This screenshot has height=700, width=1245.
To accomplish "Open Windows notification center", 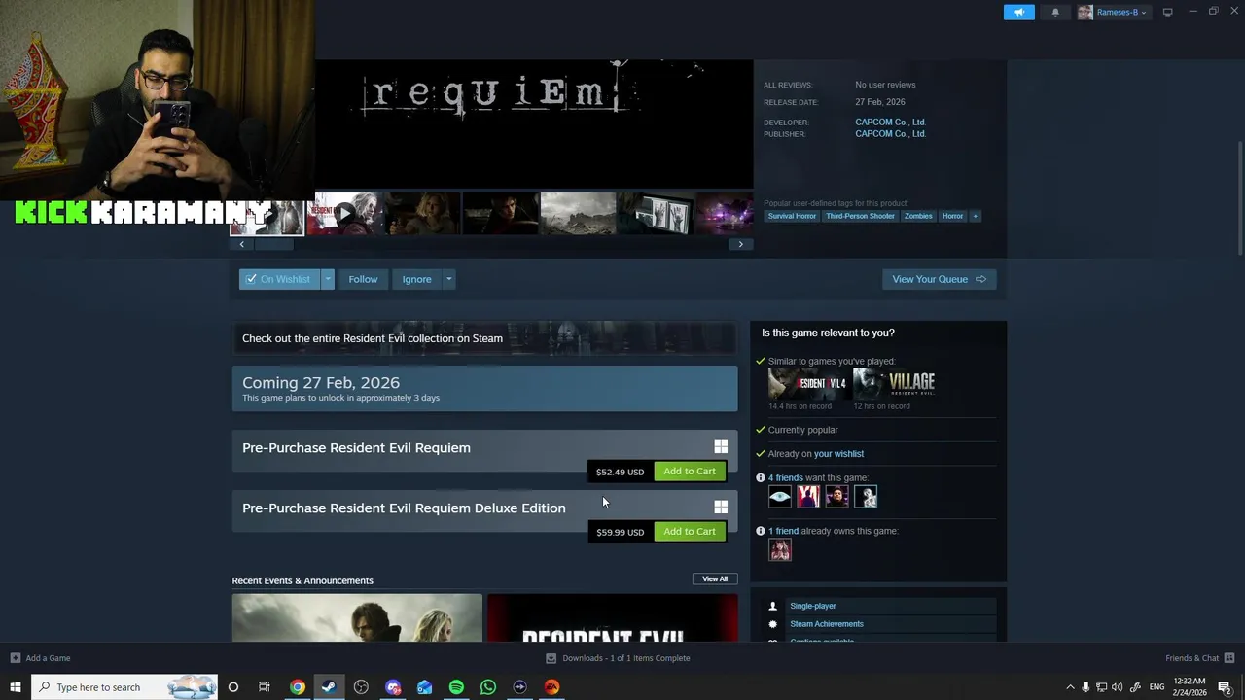I will 1226,687.
